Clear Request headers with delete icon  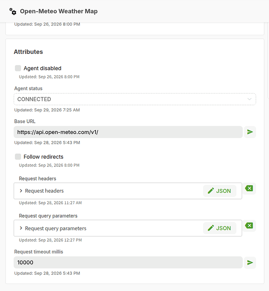tap(249, 189)
